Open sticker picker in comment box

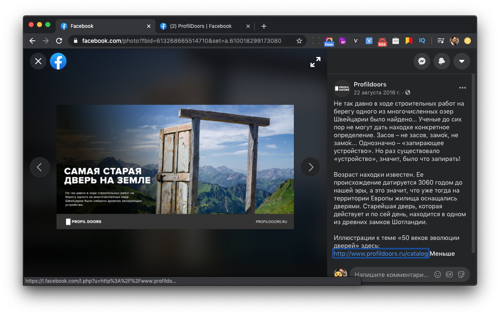click(461, 274)
